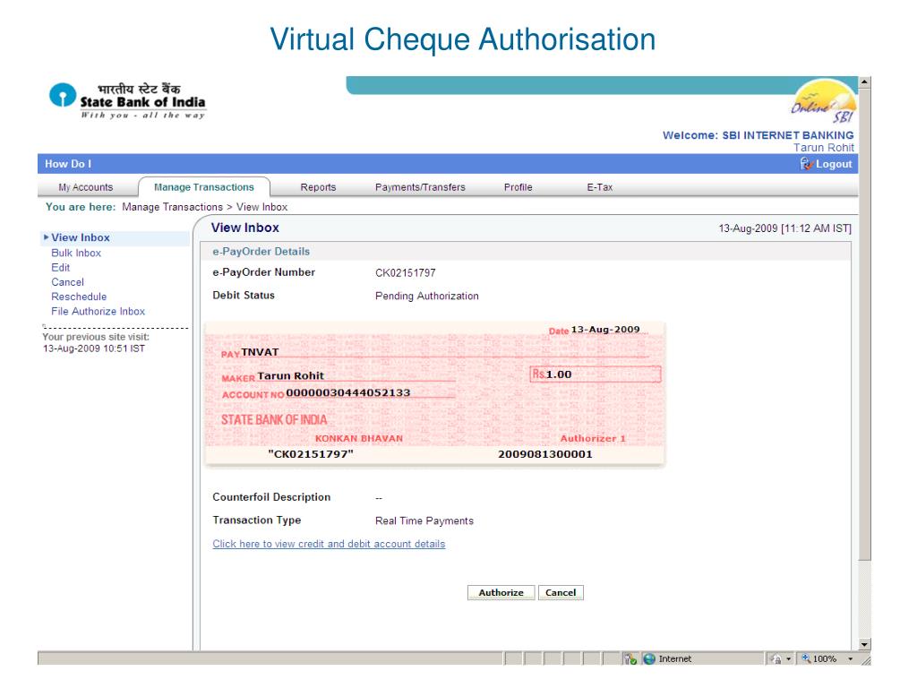Viewport: 917px width, 688px height.
Task: Click the quoted "CK02151797" number on cheque
Action: [311, 454]
